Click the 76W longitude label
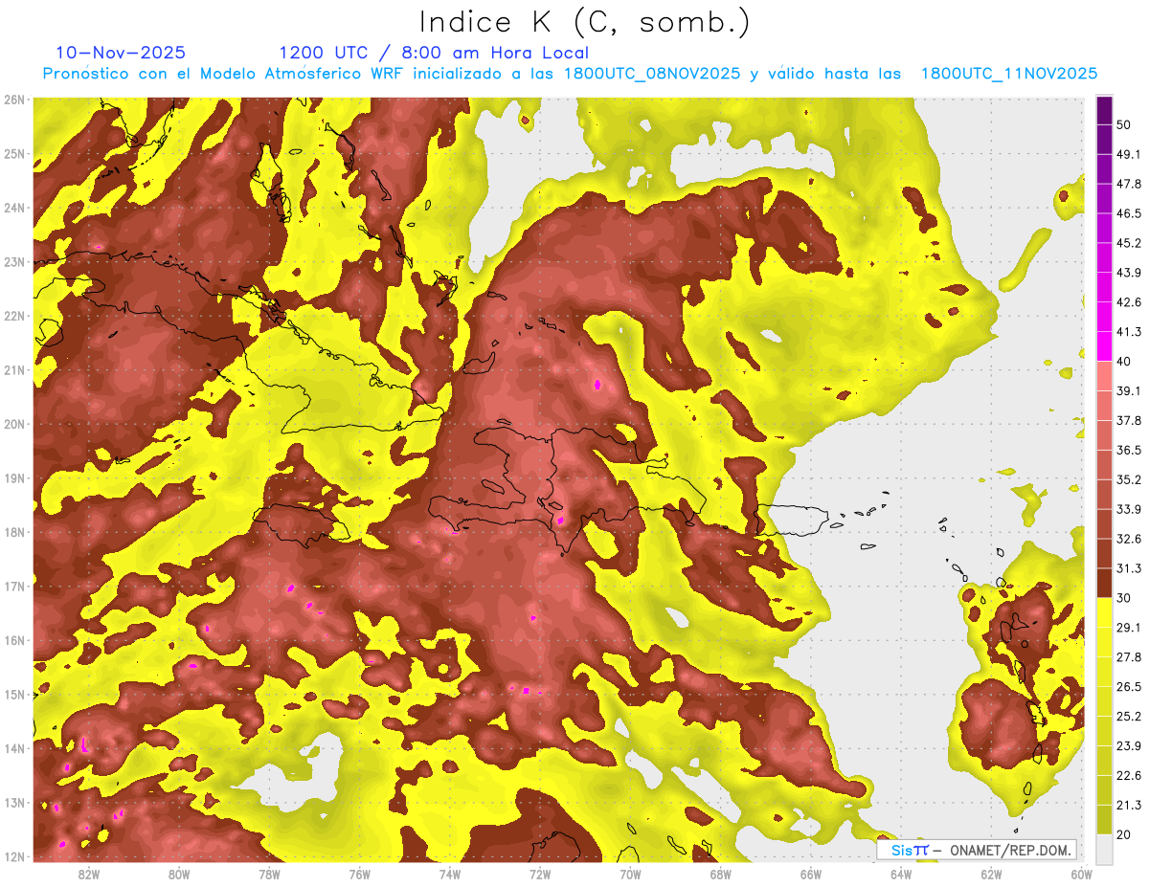The height and width of the screenshot is (887, 1149). tap(359, 874)
